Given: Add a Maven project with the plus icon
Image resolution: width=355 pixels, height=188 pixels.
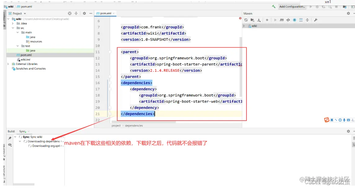Looking at the screenshot, I should (267, 20).
